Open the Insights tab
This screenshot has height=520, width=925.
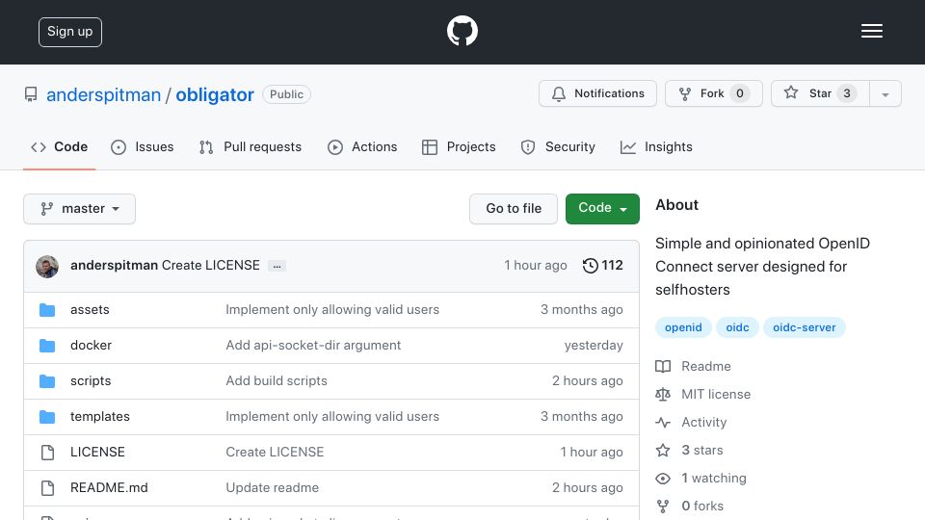(656, 146)
